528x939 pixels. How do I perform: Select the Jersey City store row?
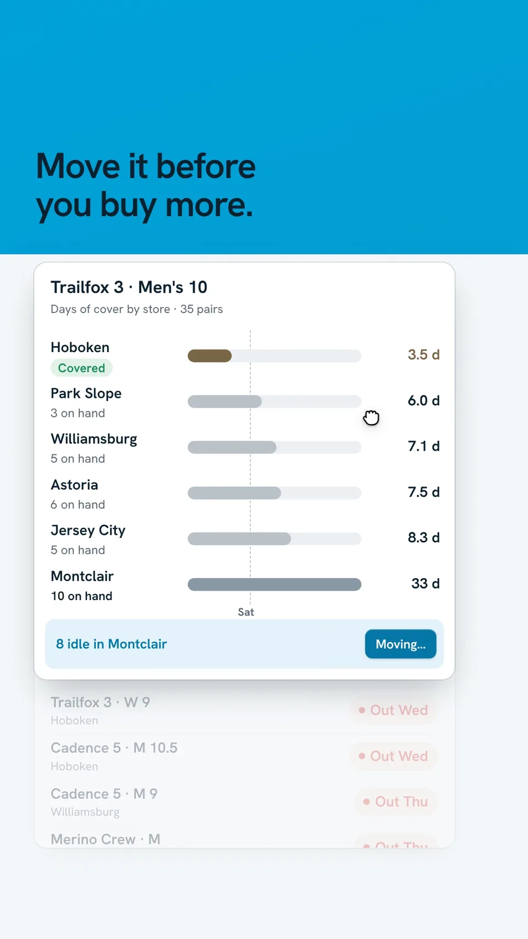(245, 539)
